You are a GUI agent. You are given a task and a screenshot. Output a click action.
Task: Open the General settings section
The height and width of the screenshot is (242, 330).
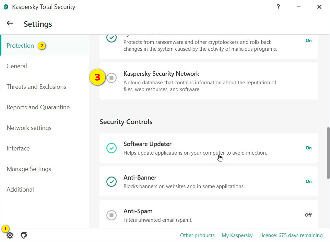17,66
